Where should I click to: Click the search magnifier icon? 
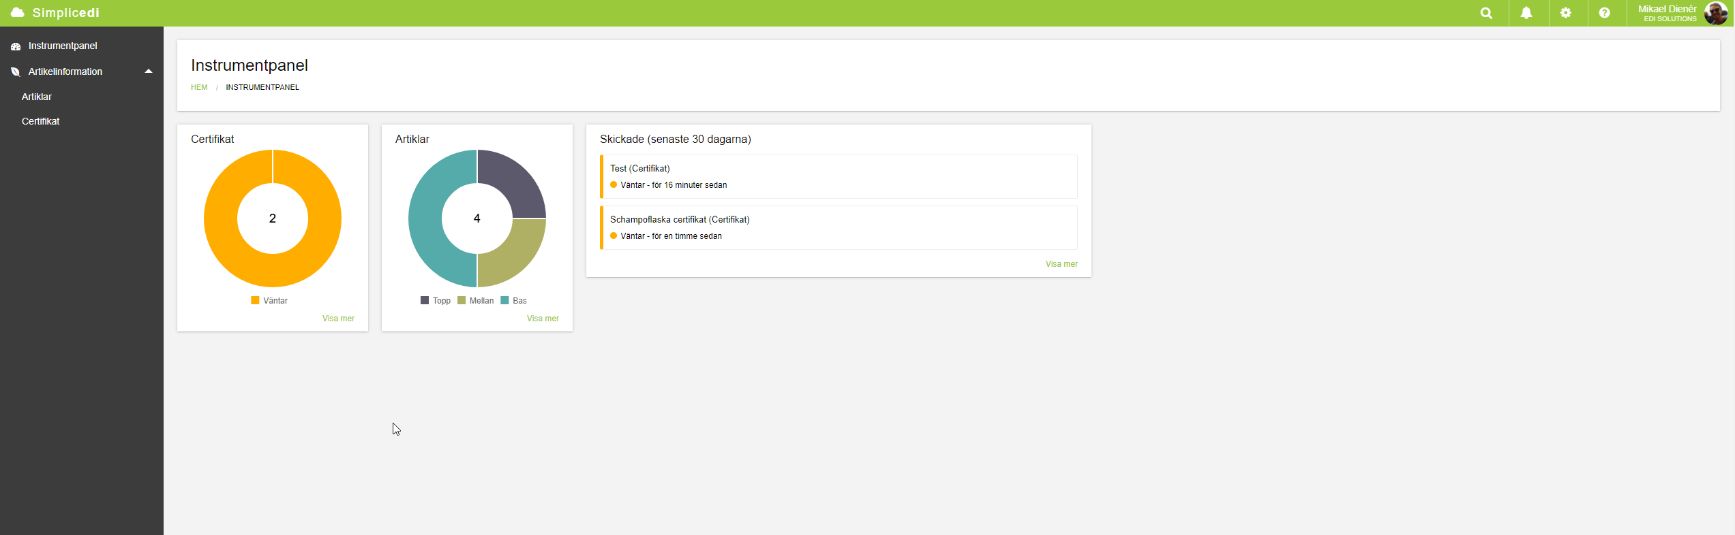tap(1486, 13)
